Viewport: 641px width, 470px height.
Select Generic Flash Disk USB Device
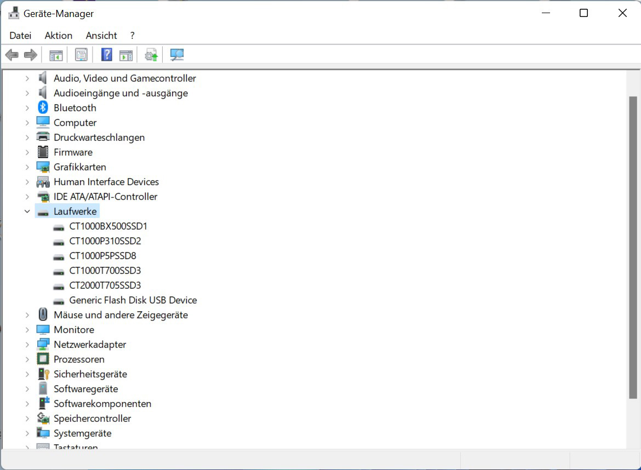coord(133,300)
